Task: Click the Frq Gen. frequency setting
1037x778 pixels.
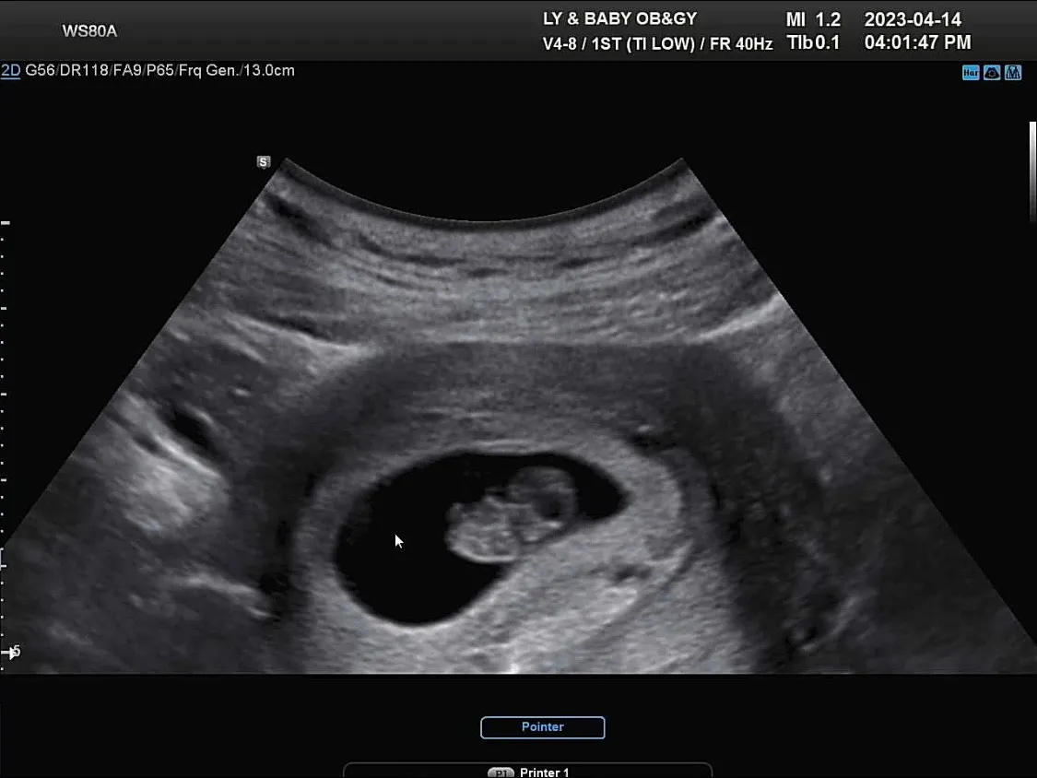Action: pos(209,70)
